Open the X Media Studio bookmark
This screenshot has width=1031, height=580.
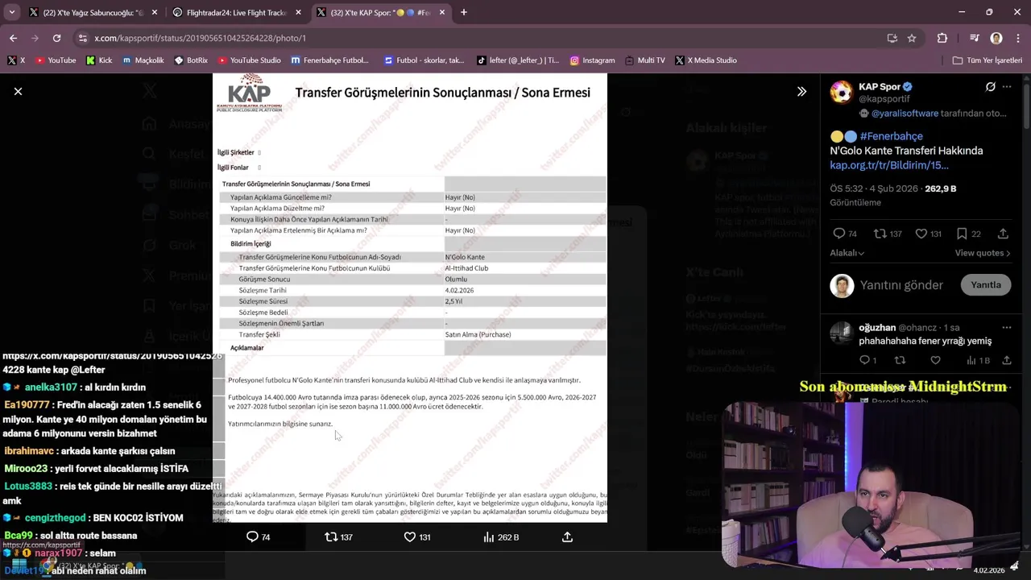point(706,60)
